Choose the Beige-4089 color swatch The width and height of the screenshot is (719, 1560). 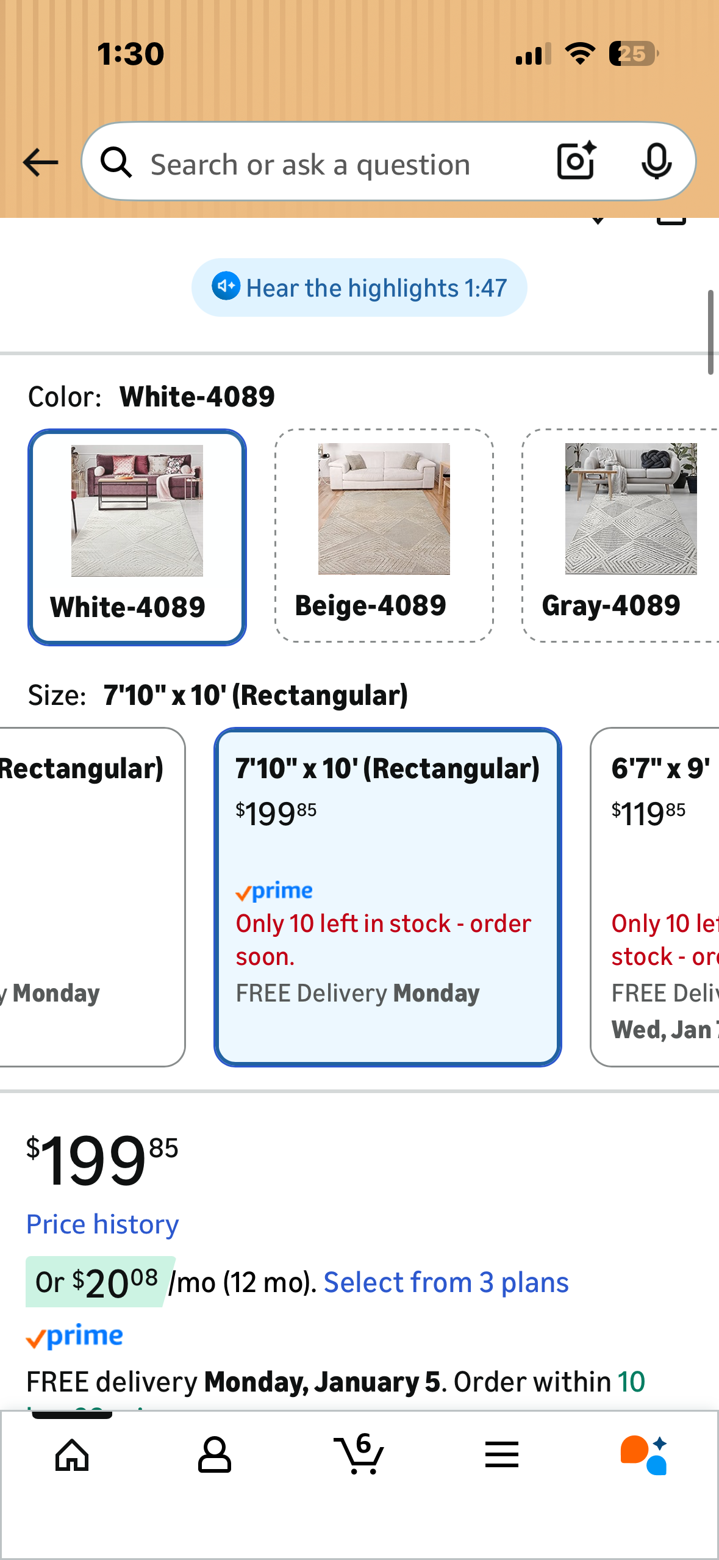(384, 535)
